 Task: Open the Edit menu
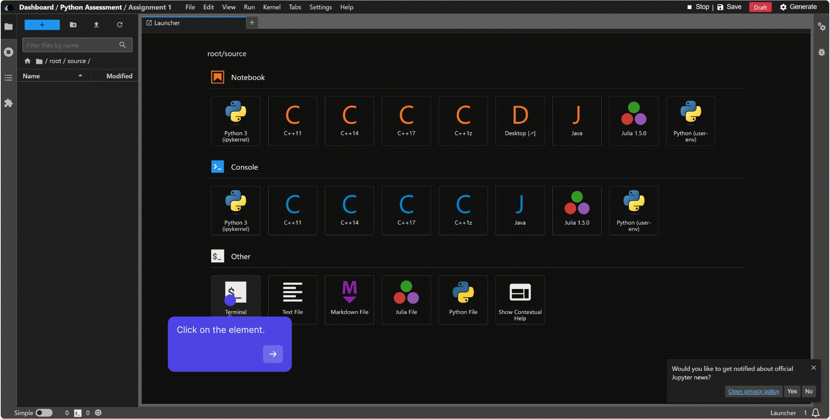tap(208, 7)
